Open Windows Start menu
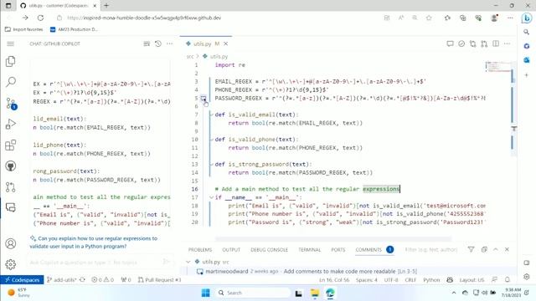The image size is (536, 301). click(206, 293)
